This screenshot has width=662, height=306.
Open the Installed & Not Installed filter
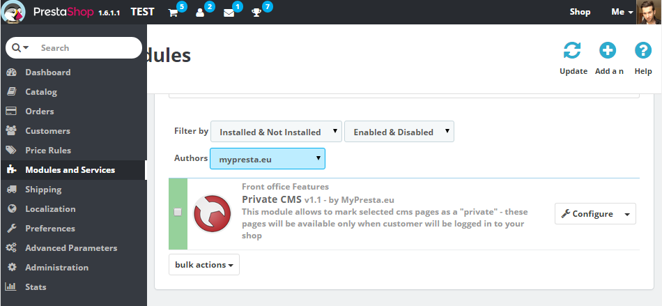(x=277, y=132)
